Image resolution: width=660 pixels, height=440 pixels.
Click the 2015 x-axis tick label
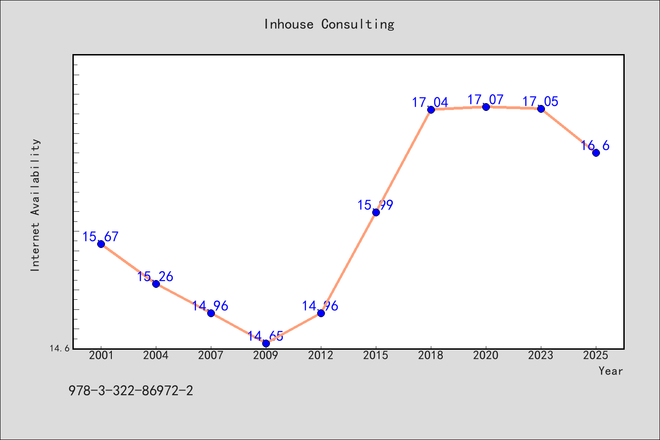(376, 355)
